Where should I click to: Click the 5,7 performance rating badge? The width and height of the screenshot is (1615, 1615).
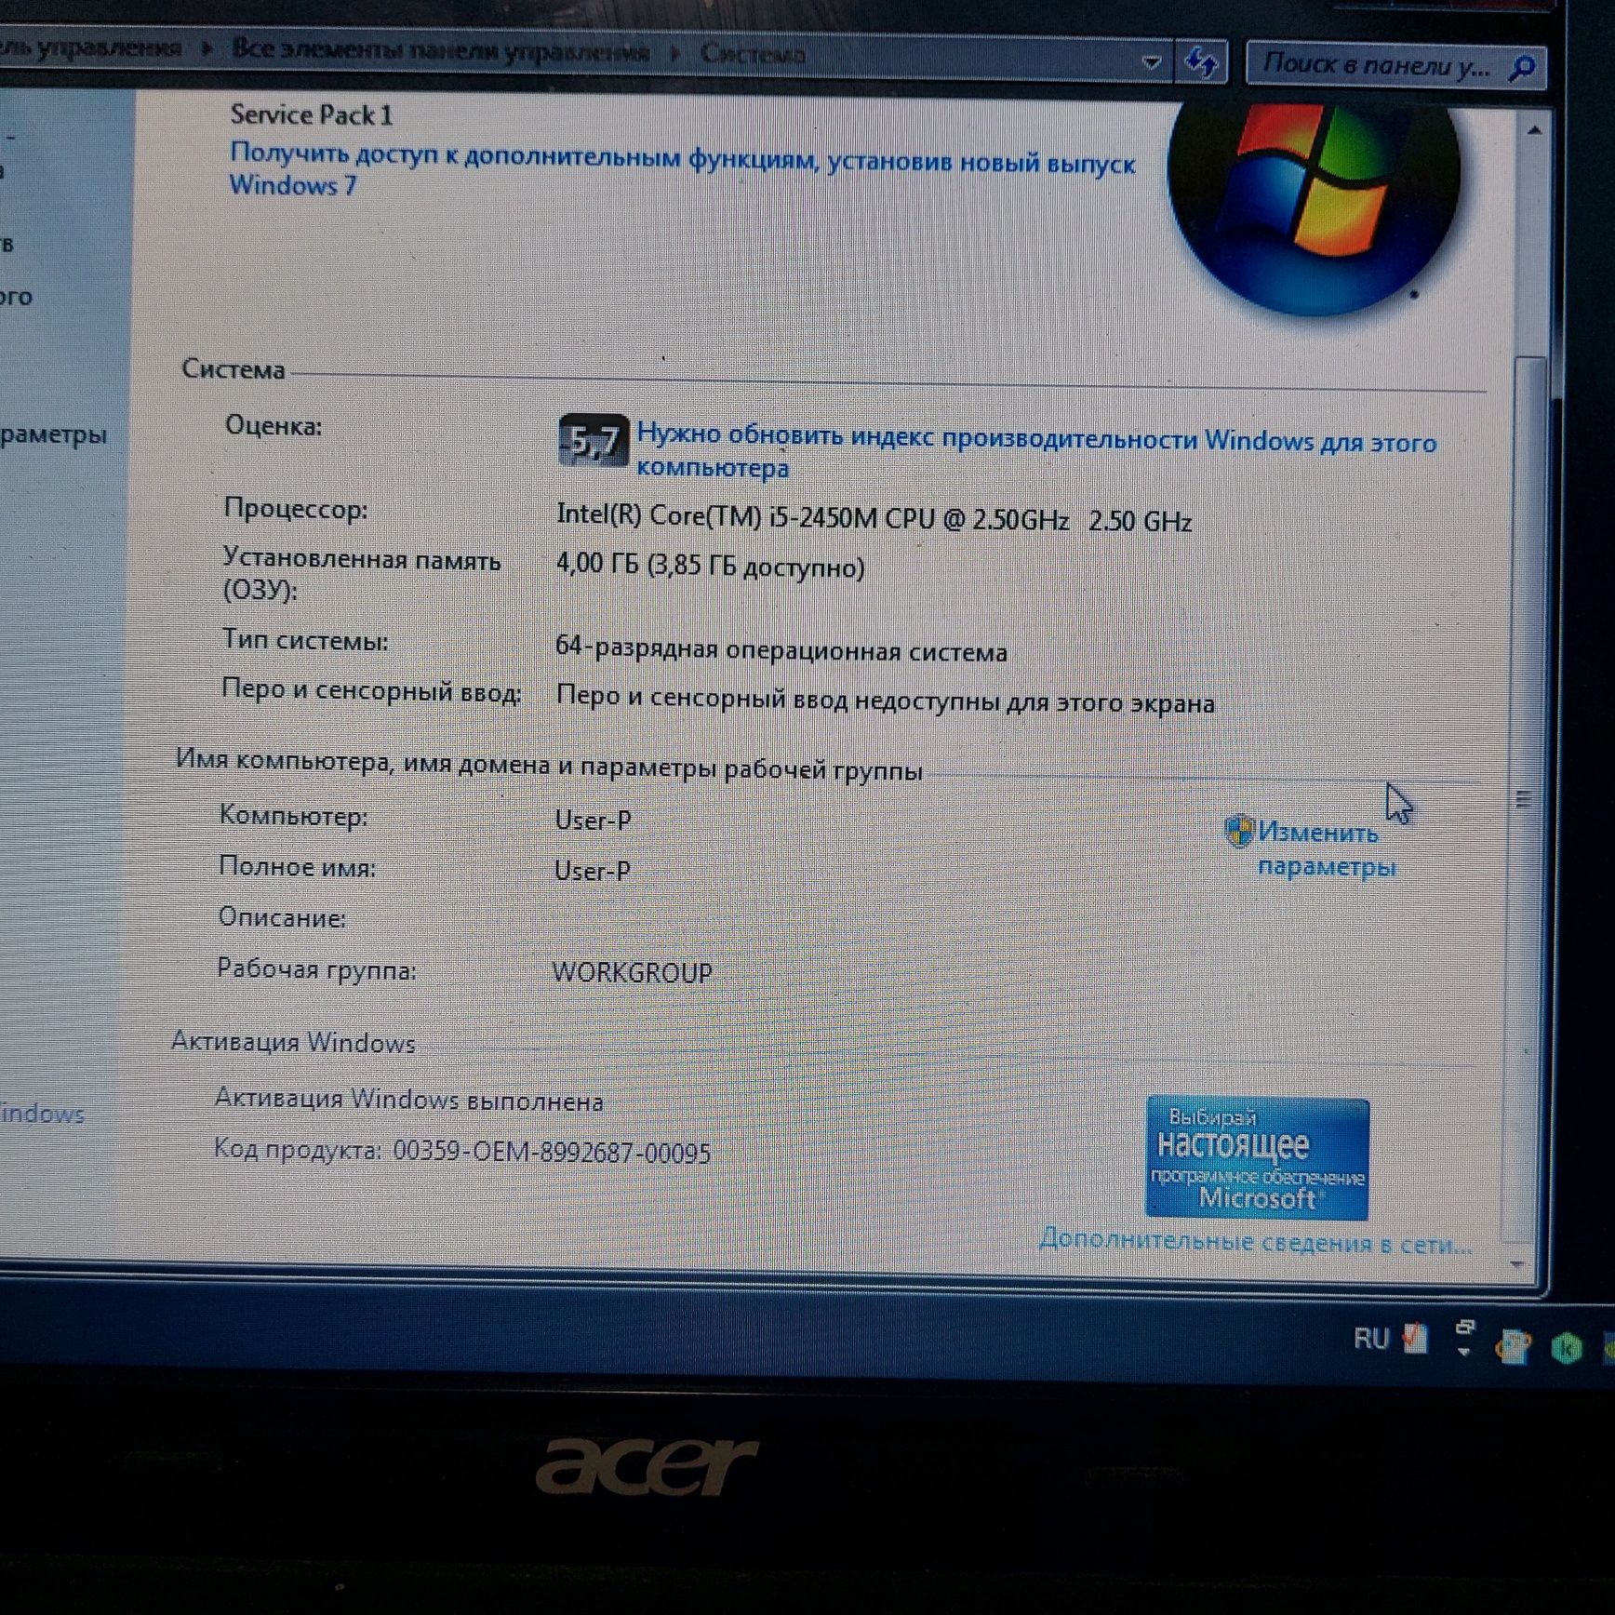pyautogui.click(x=594, y=441)
